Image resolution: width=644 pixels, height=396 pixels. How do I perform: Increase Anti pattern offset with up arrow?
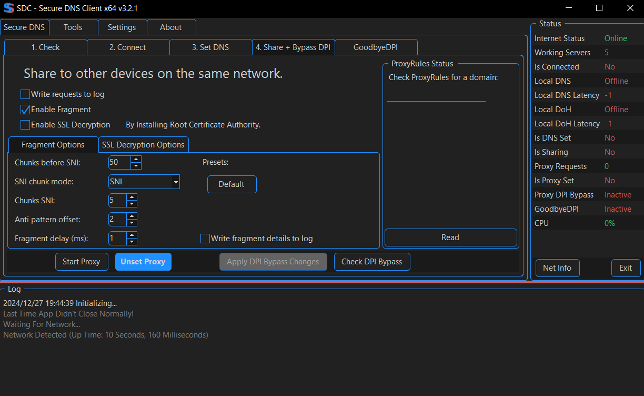click(132, 216)
